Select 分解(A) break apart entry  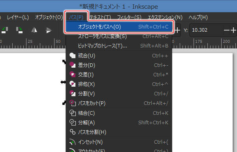pyautogui.click(x=119, y=122)
